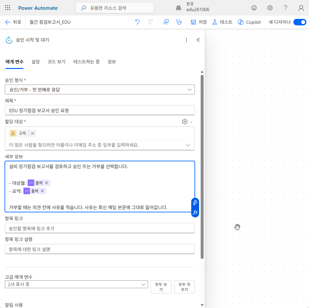Open feedback smiley icon
309x308 pixels.
coord(254,8)
